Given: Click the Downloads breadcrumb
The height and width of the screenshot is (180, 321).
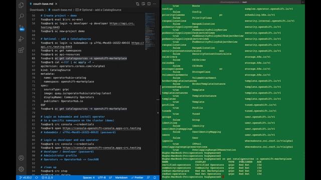Looking at the screenshot, I should point(37,10).
